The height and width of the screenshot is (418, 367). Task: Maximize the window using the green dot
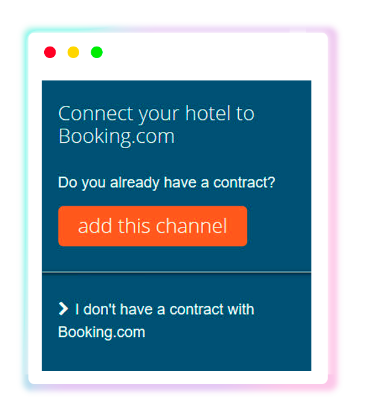coord(97,52)
